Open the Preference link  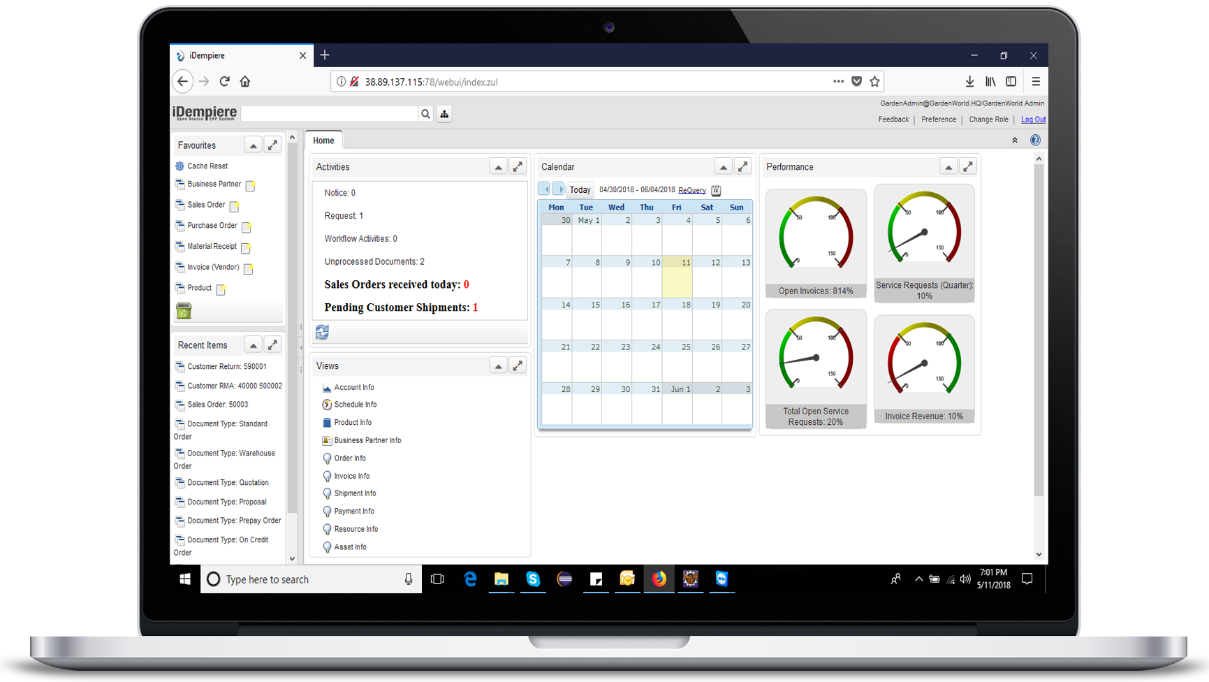click(938, 119)
